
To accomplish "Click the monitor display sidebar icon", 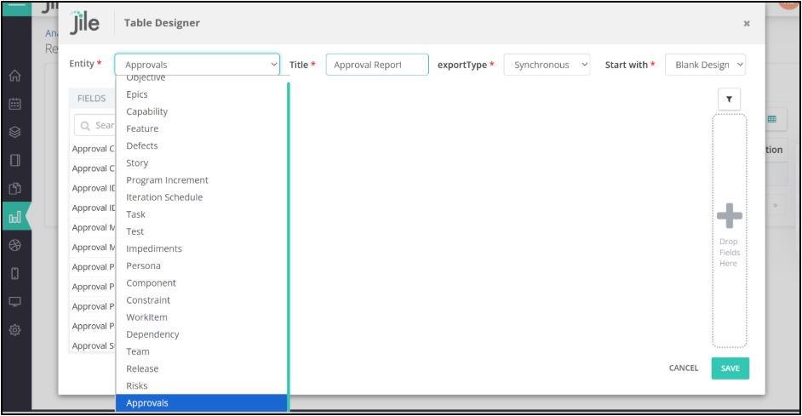I will pos(14,301).
